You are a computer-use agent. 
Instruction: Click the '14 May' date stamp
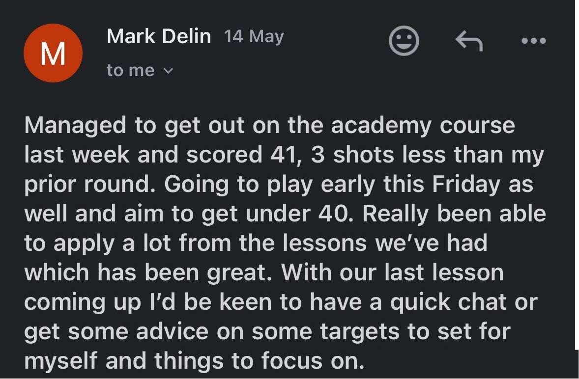coord(254,36)
